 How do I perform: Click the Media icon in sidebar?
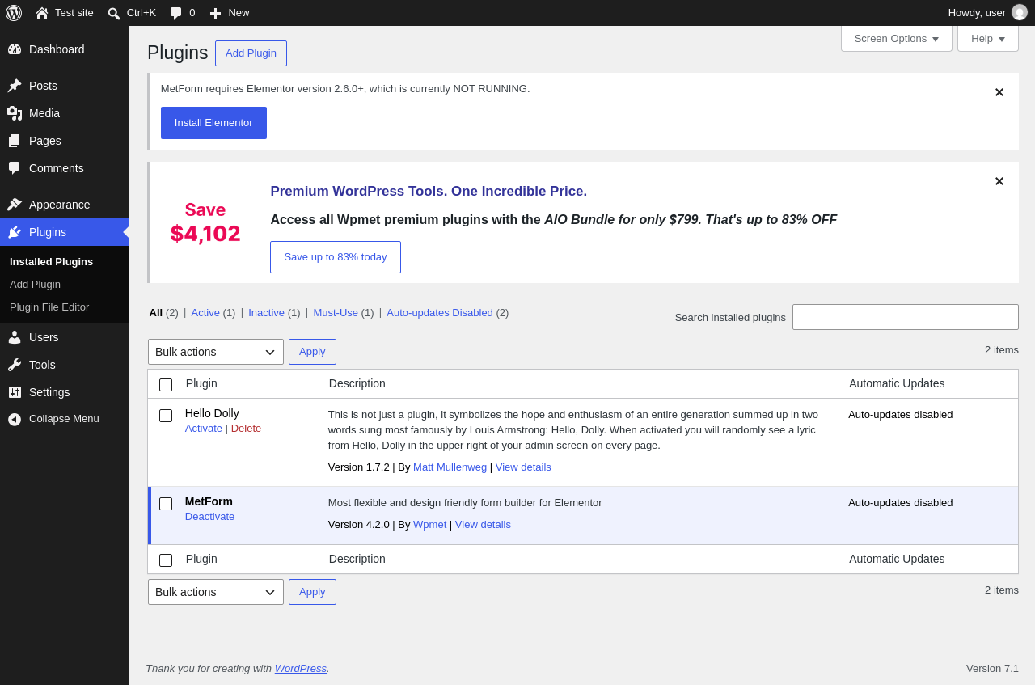[x=15, y=113]
